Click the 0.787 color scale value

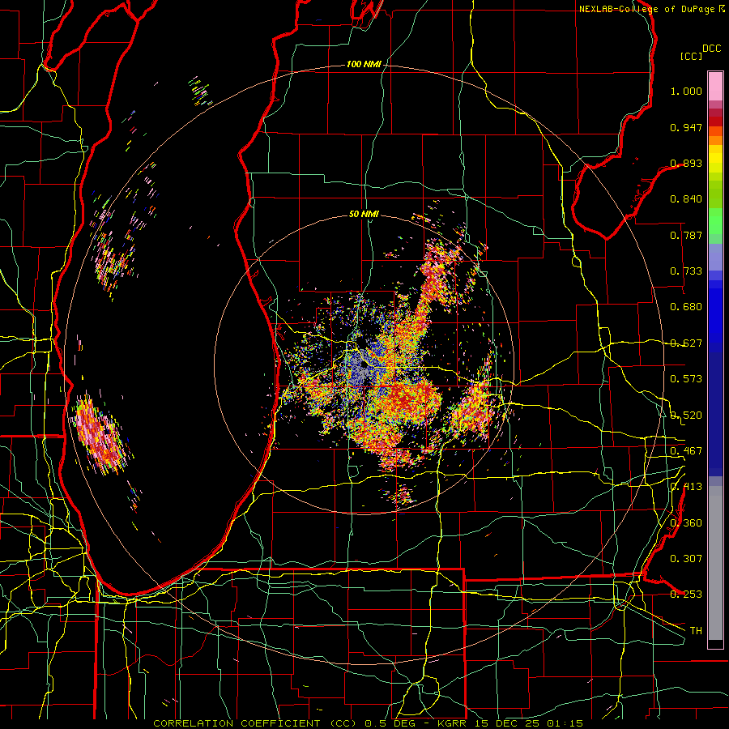click(686, 235)
